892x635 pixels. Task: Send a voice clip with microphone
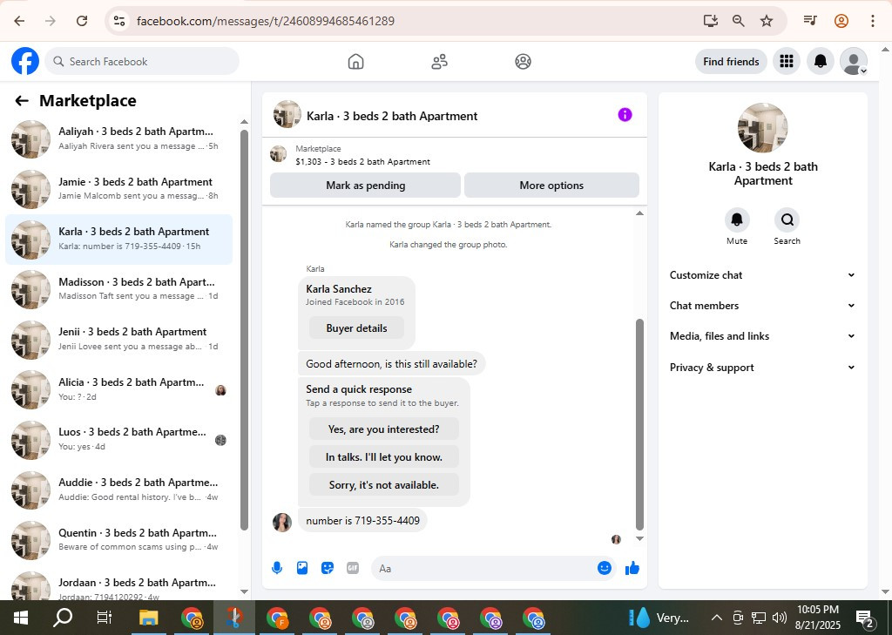click(277, 568)
